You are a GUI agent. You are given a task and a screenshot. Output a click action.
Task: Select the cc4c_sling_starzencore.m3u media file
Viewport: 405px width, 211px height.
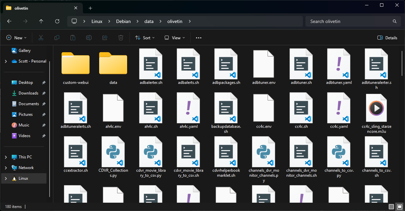(376, 114)
